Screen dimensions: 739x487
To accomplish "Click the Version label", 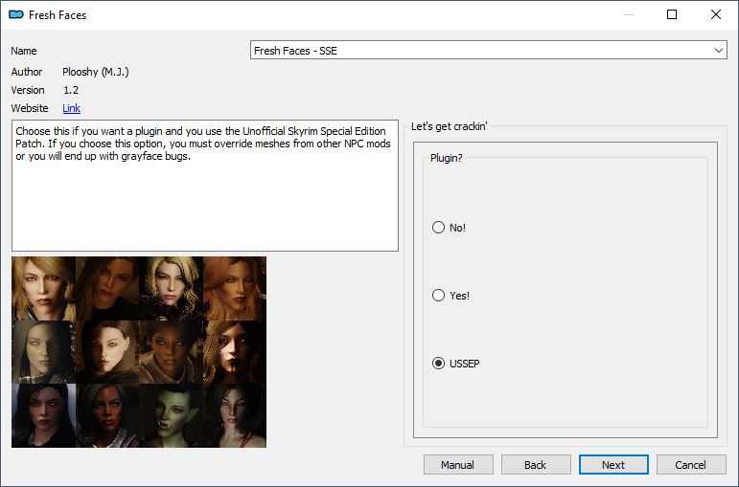I will pyautogui.click(x=28, y=90).
